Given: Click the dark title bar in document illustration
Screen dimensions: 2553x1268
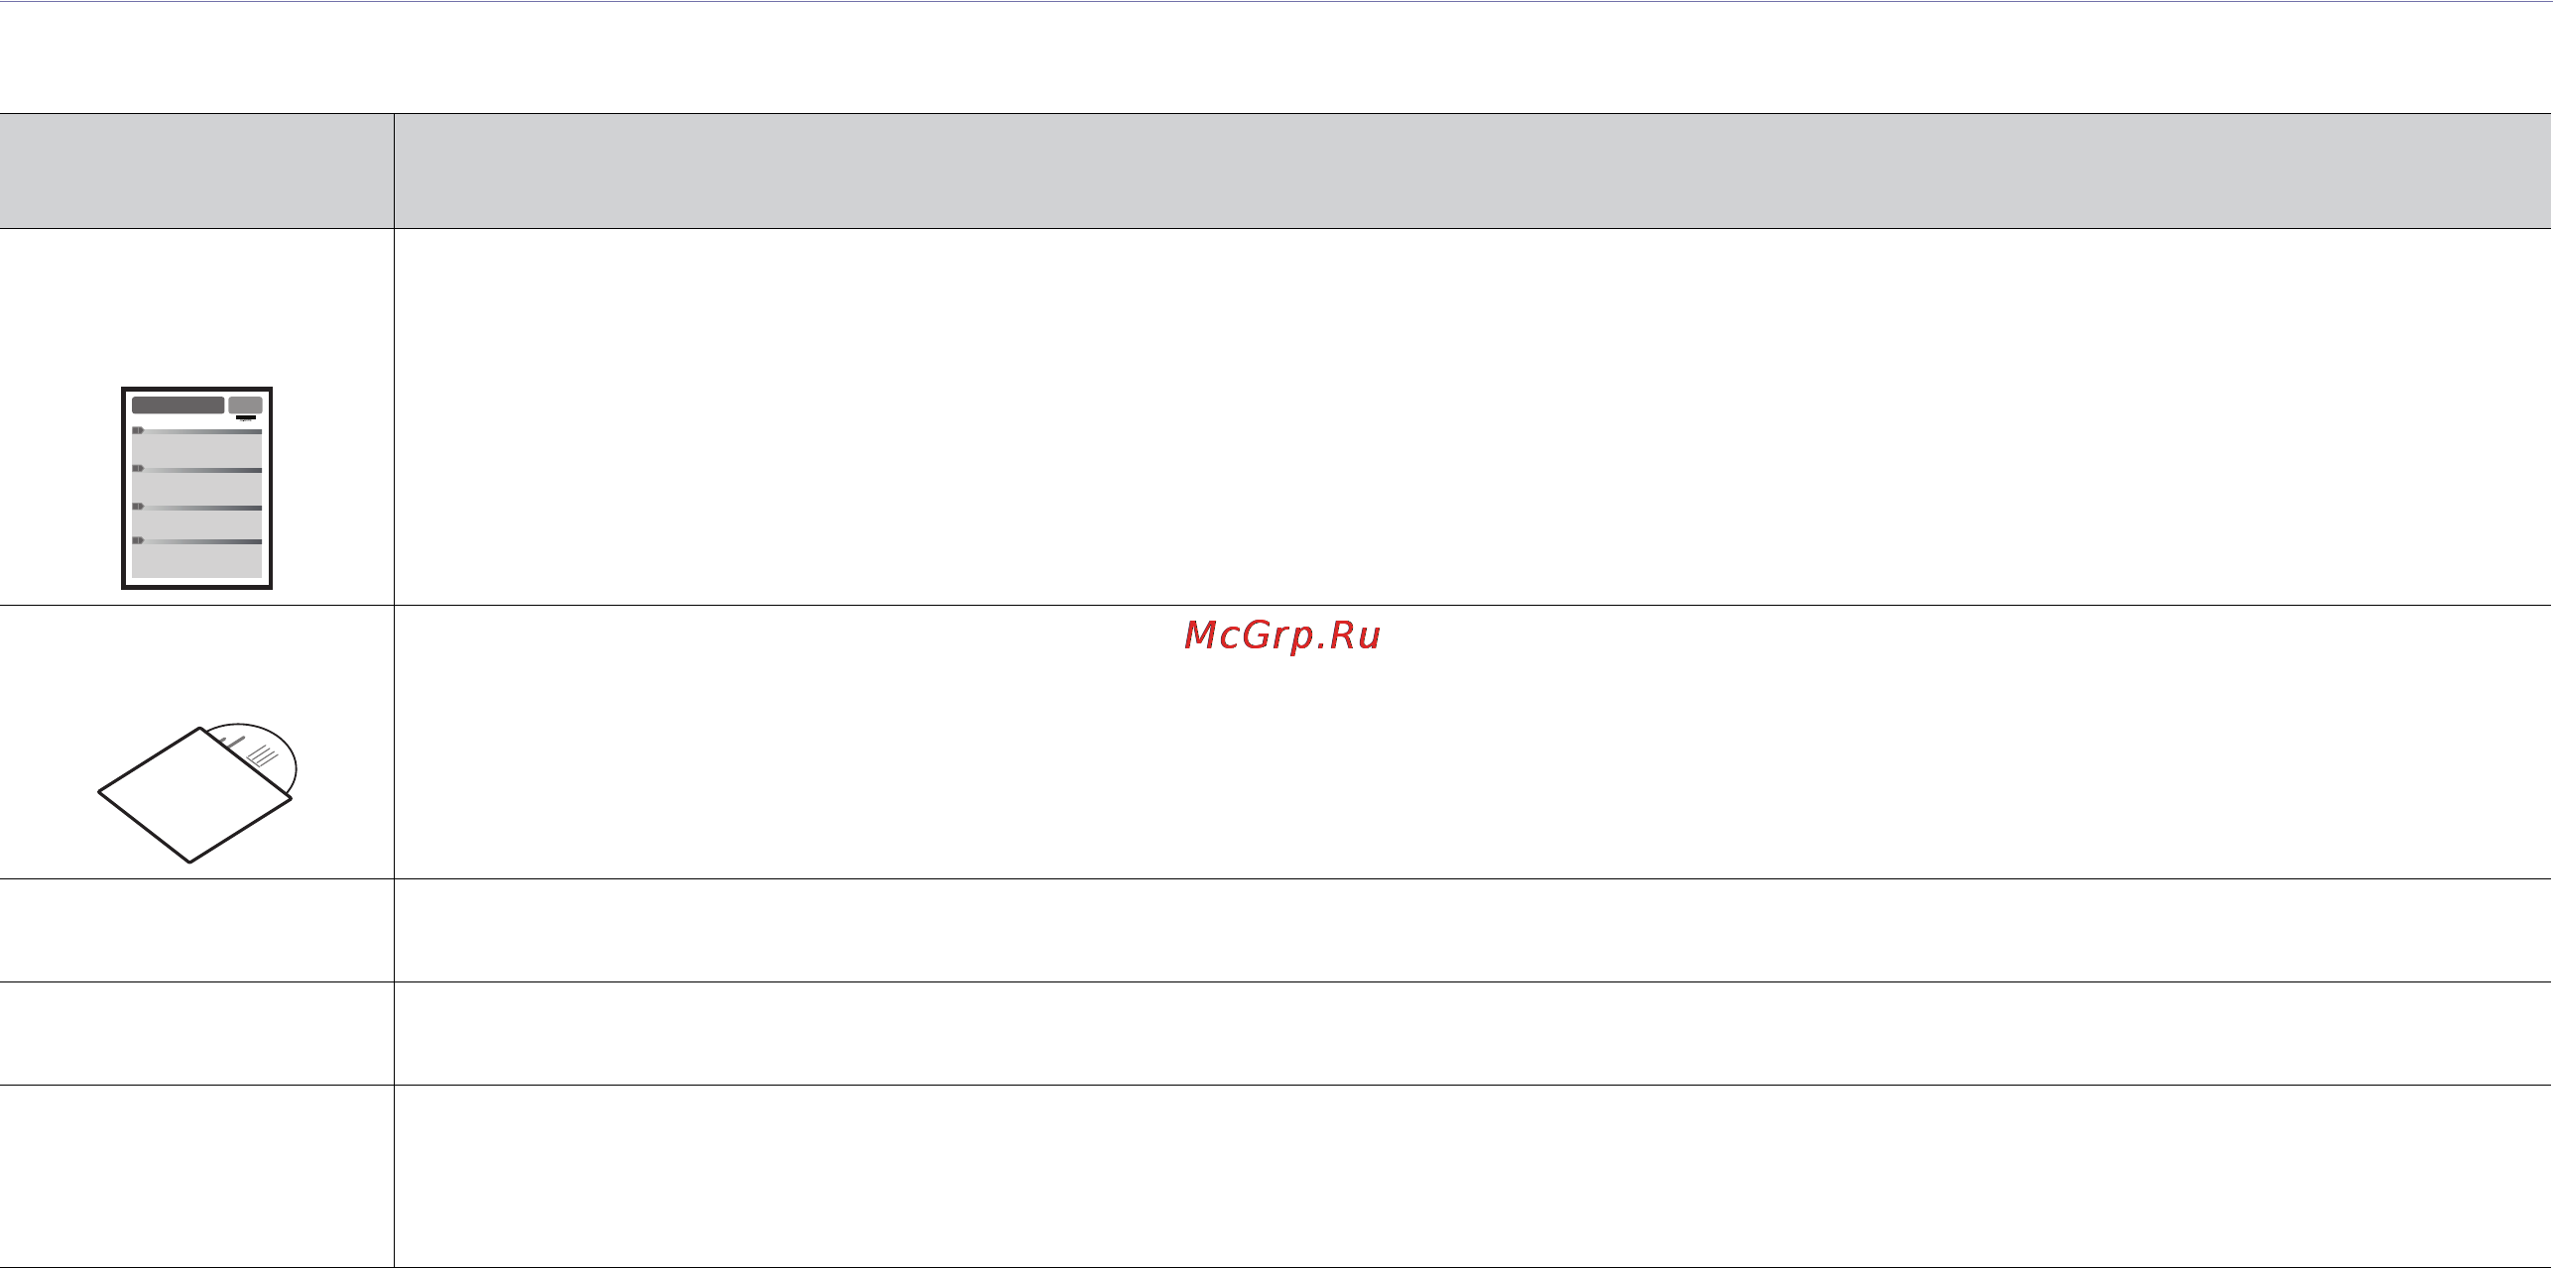Looking at the screenshot, I should (178, 405).
